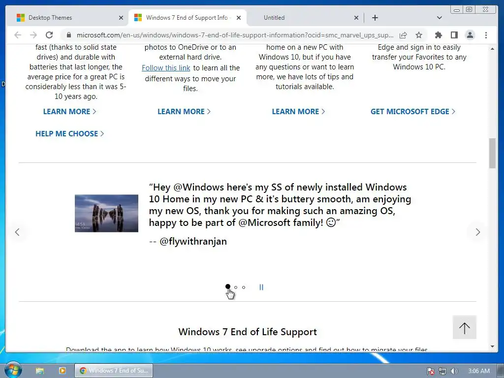Click LEARN MORE under the new PC prices text

69,112
